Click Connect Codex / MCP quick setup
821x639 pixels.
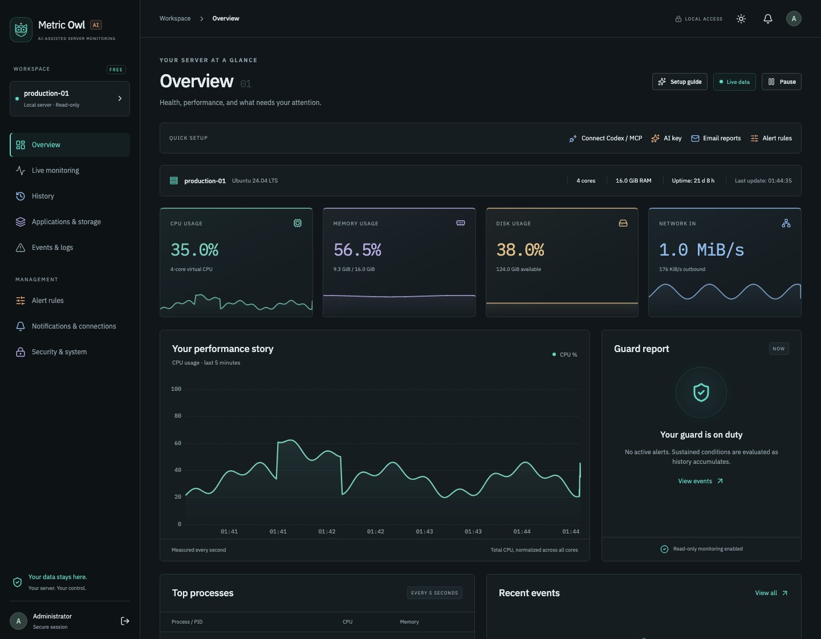pos(605,138)
